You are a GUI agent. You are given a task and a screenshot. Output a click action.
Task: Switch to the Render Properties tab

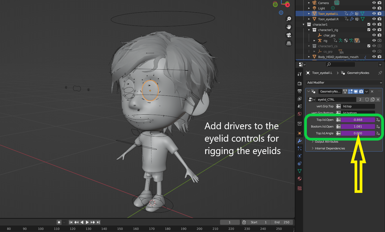click(299, 83)
